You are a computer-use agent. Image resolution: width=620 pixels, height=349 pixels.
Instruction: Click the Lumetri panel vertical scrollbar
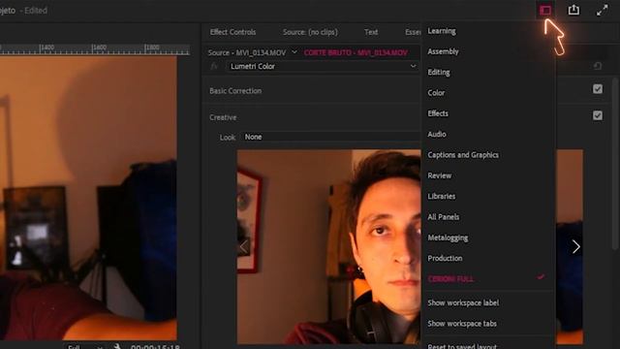point(615,164)
